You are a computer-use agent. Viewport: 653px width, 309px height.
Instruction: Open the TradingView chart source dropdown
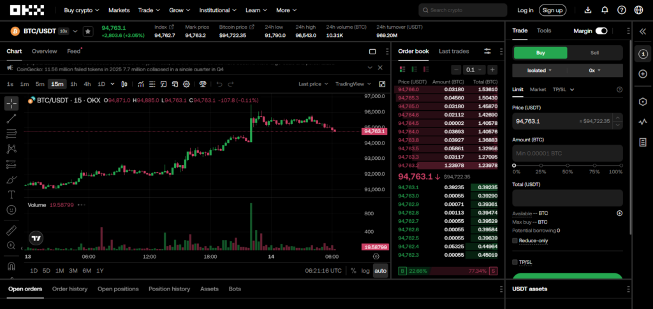click(353, 84)
